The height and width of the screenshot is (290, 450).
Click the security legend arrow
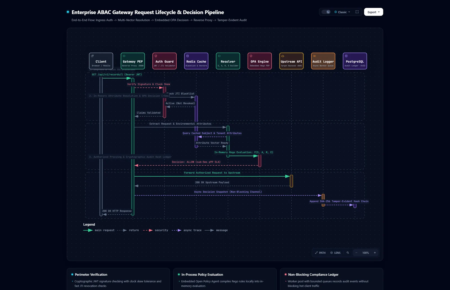148,230
